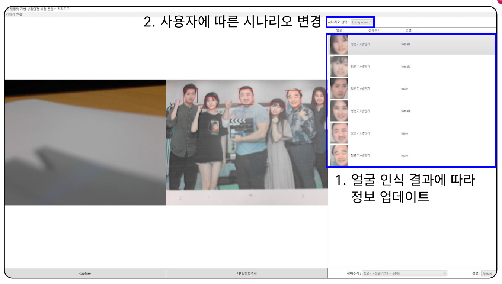Click the third row face thumbnail labeled male
This screenshot has width=502, height=284.
pyautogui.click(x=339, y=89)
